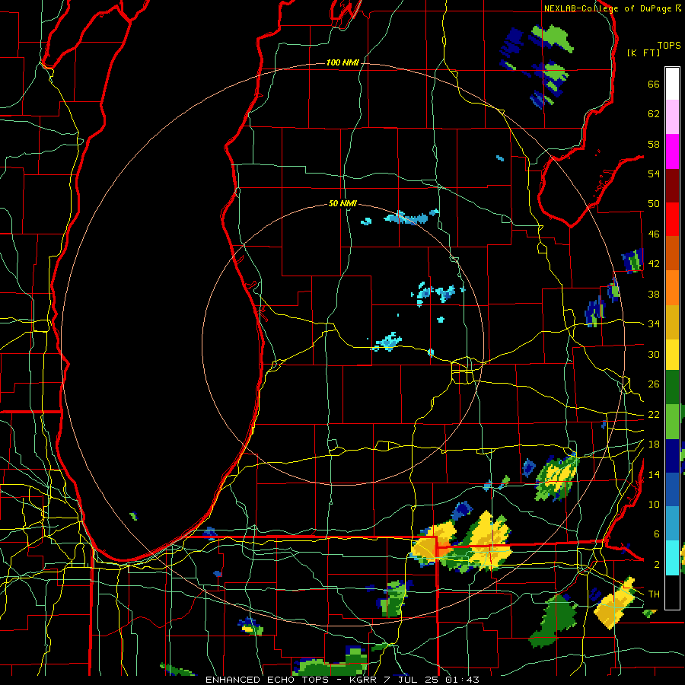
Task: Click the NEXLAB-College of DuPage label
Action: 612,8
